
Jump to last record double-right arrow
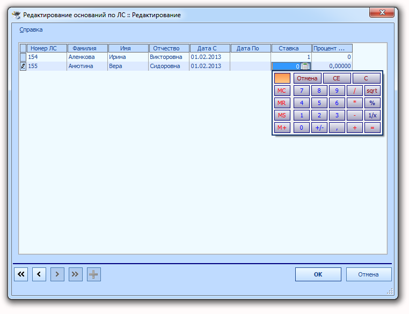(75, 274)
